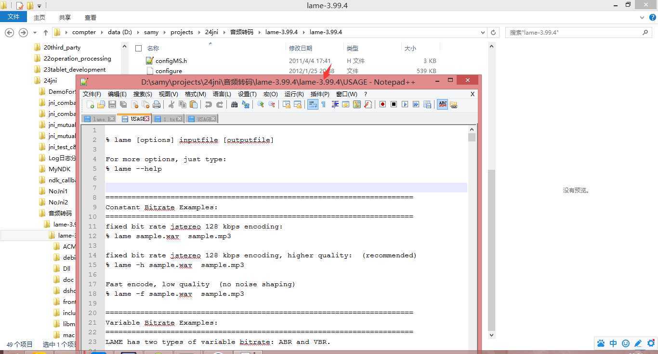Refresh the Explorer folder view
The height and width of the screenshot is (354, 658).
(493, 32)
